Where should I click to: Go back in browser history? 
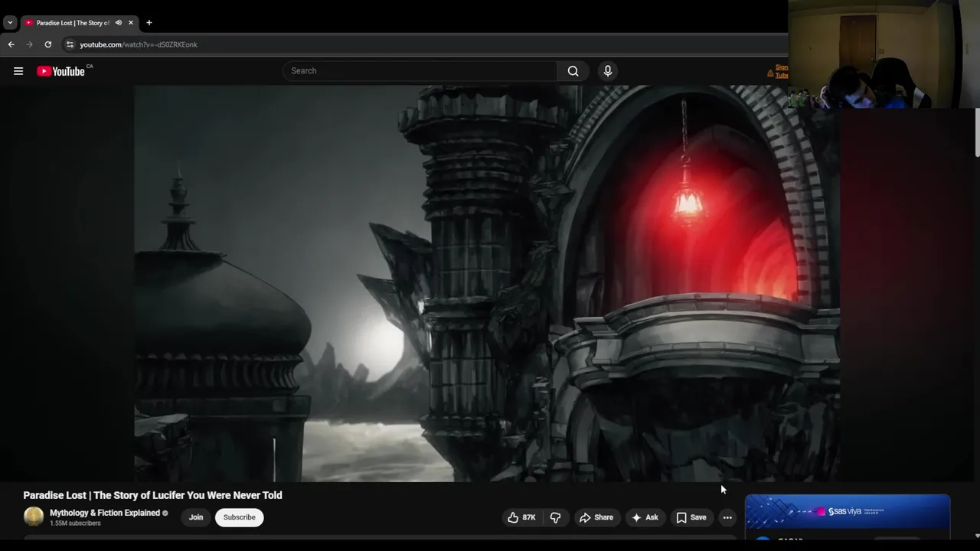11,44
